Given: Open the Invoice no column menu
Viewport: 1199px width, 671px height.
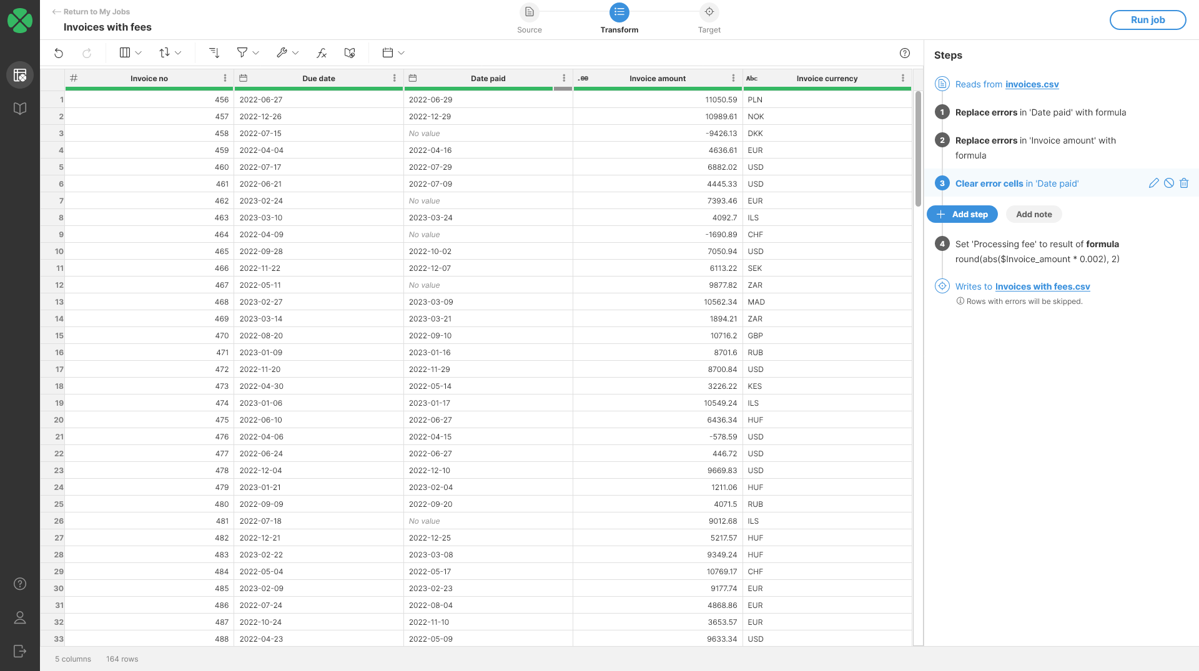Looking at the screenshot, I should (x=225, y=78).
